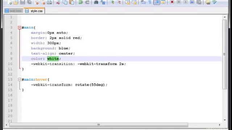
Task: Click the Zoom Out icon
Action: coord(119,2)
